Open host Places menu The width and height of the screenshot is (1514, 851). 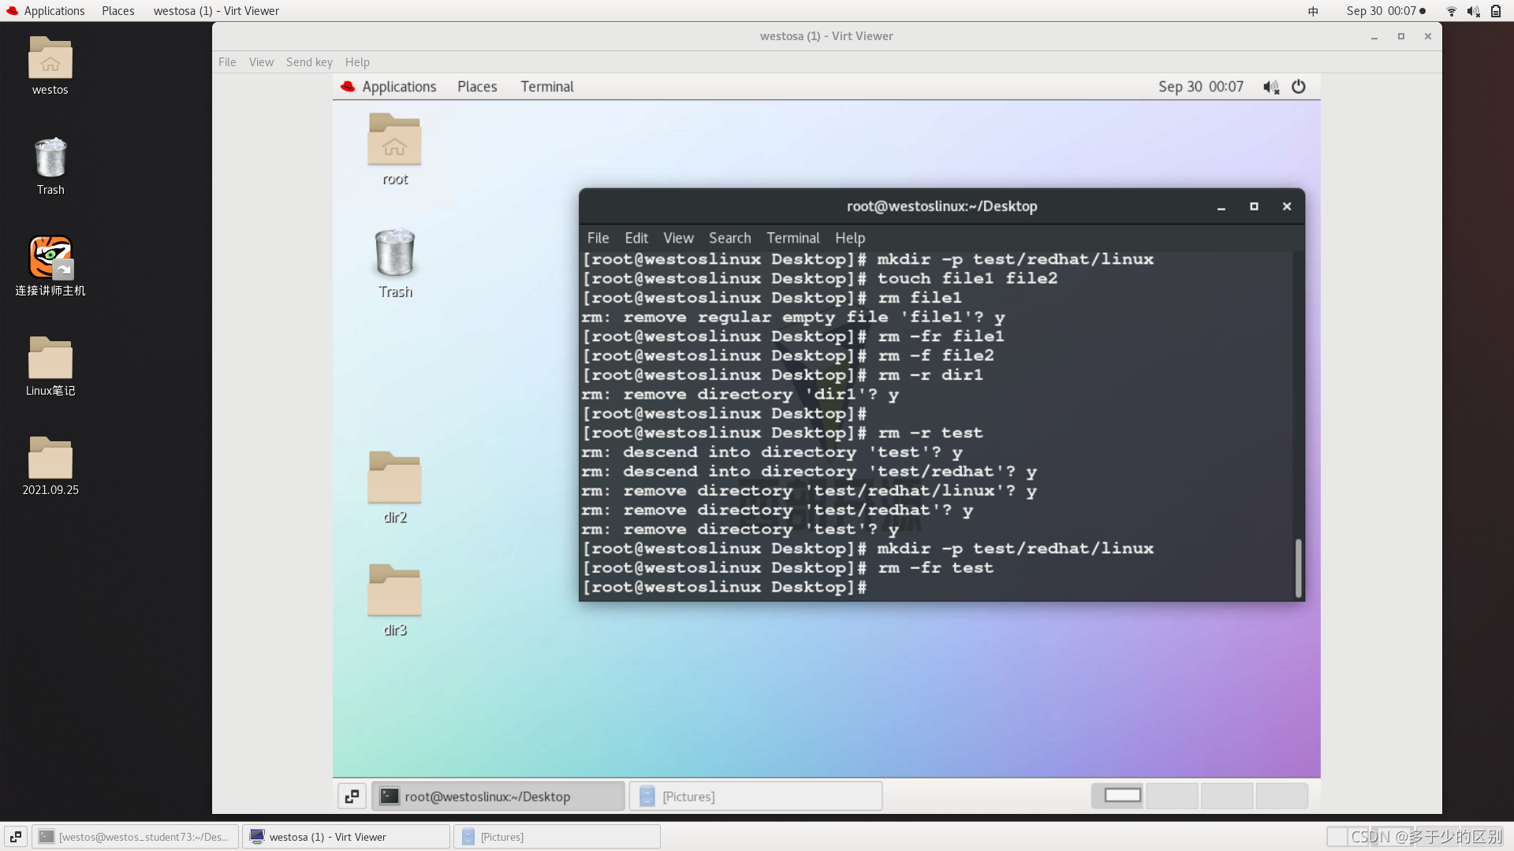click(x=117, y=11)
